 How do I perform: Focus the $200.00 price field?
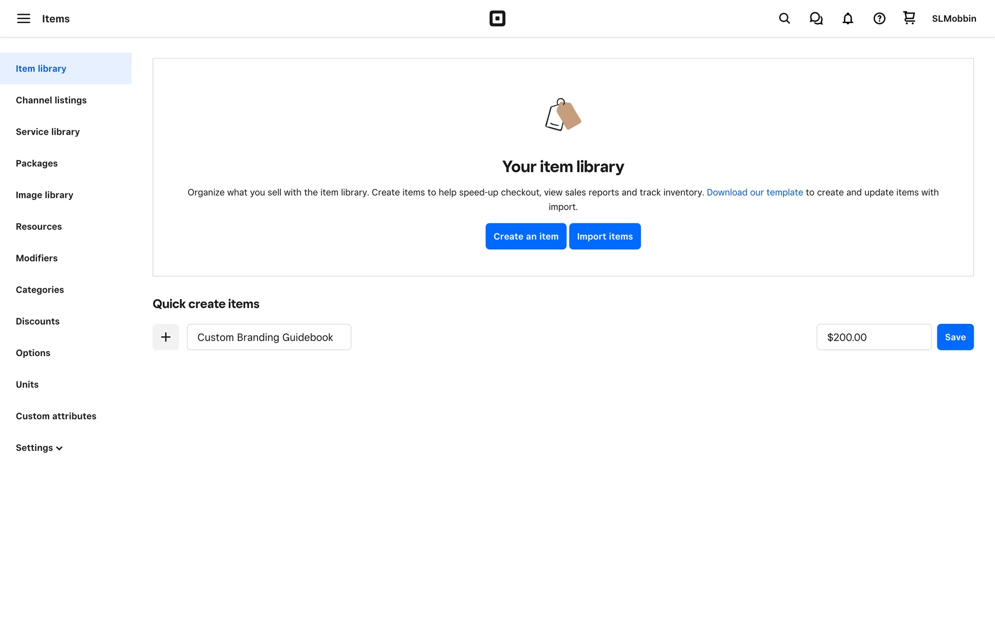tap(873, 337)
